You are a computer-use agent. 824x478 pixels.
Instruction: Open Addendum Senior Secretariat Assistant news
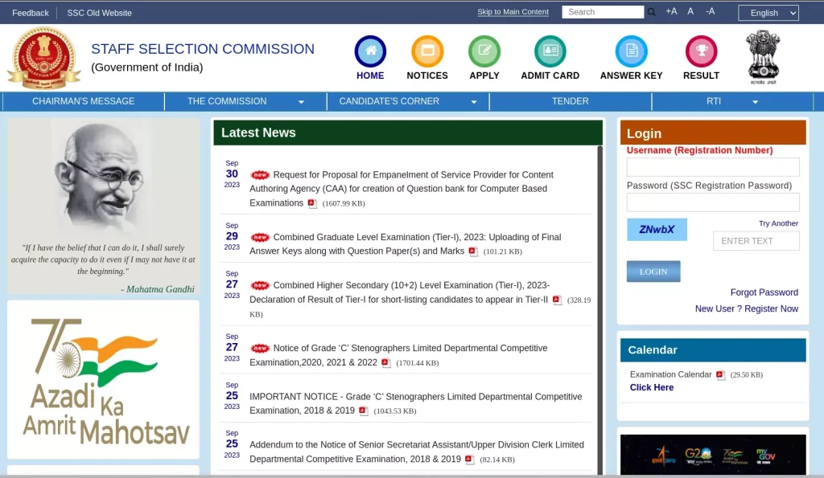pos(417,451)
